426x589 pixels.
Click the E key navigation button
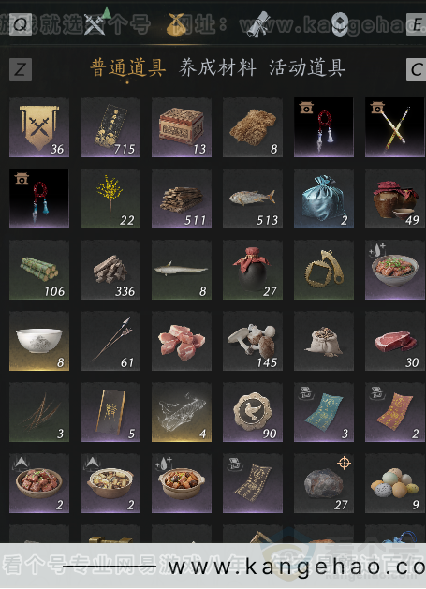coord(417,24)
